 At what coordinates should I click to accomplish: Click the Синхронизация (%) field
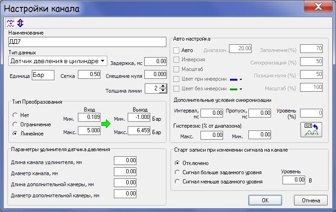coord(312,61)
